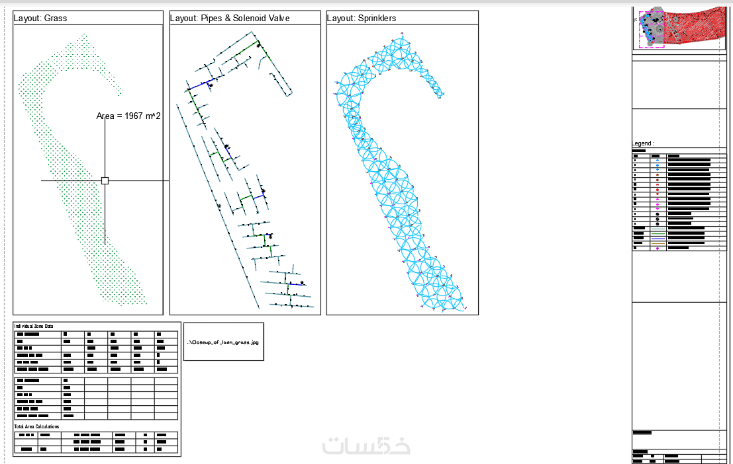Click the "Legend :" label

(643, 143)
